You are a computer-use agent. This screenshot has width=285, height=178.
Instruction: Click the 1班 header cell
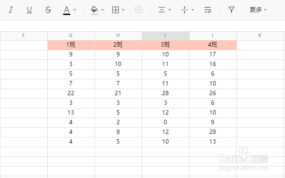(71, 45)
